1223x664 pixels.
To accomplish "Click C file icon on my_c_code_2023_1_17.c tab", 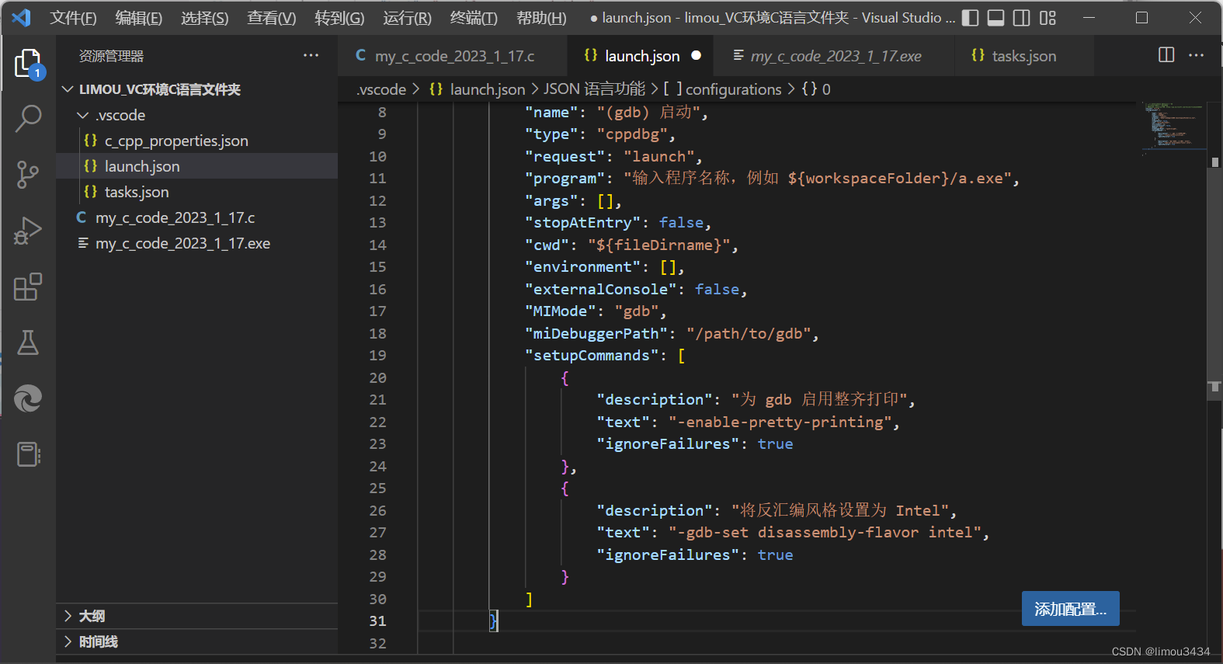I will pos(361,55).
